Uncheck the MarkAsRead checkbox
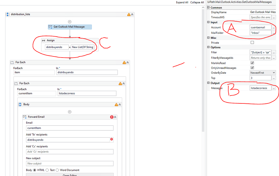Screen dimensions: 279x176 (252, 62)
